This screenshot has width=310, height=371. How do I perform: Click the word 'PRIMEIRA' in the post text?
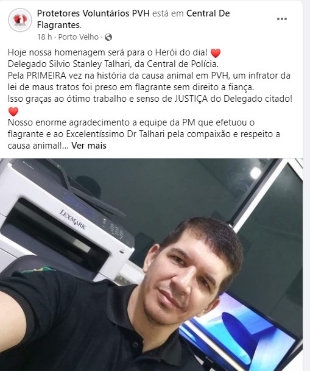click(46, 76)
